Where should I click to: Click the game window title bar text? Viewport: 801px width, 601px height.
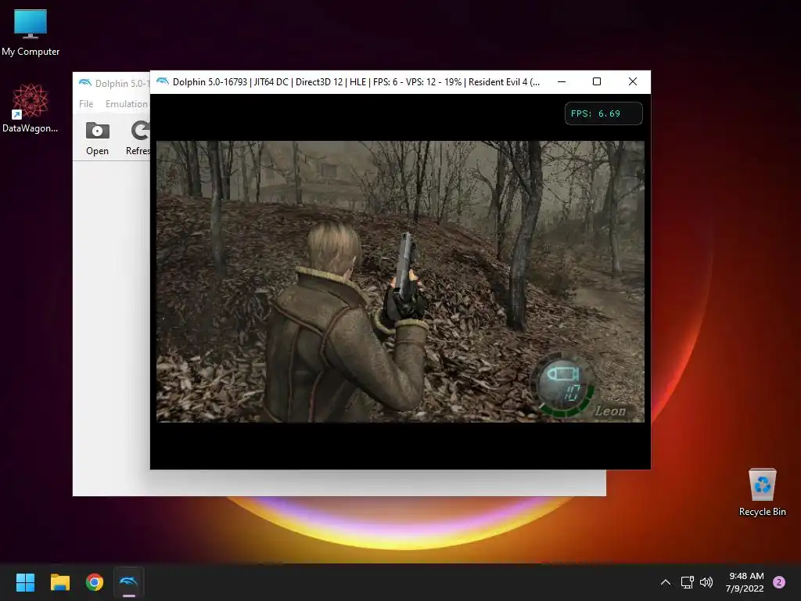[356, 81]
